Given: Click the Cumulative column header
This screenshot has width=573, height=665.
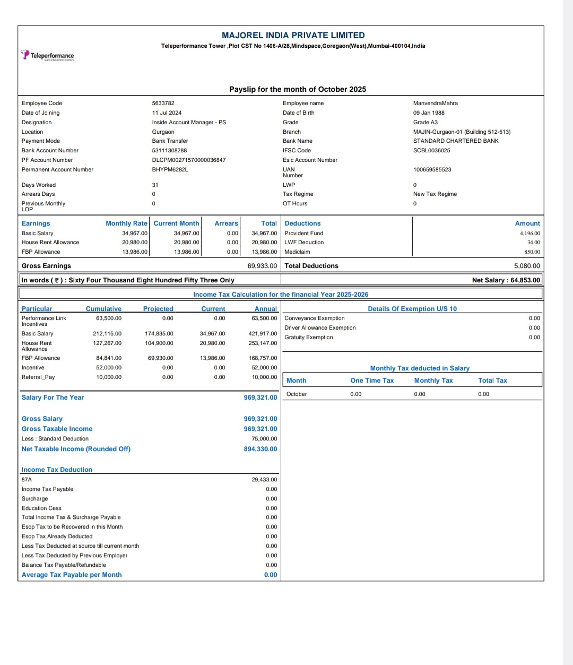Looking at the screenshot, I should [x=103, y=308].
